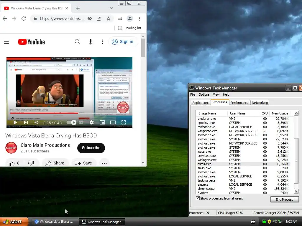
Task: Uncheck Show processes from all users
Action: click(x=198, y=198)
